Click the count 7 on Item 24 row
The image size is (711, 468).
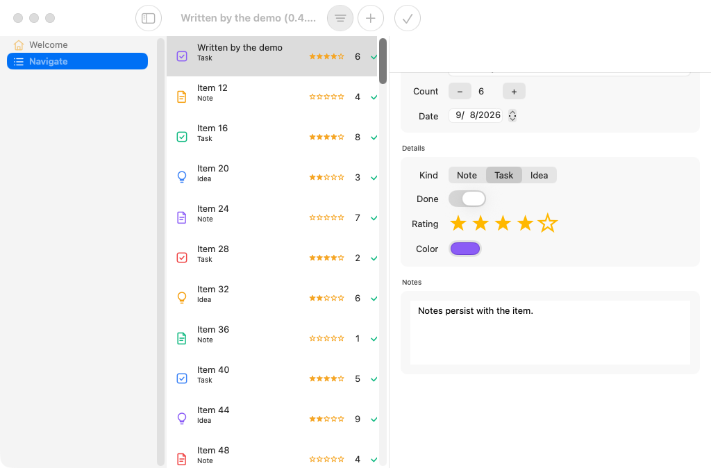pos(358,217)
